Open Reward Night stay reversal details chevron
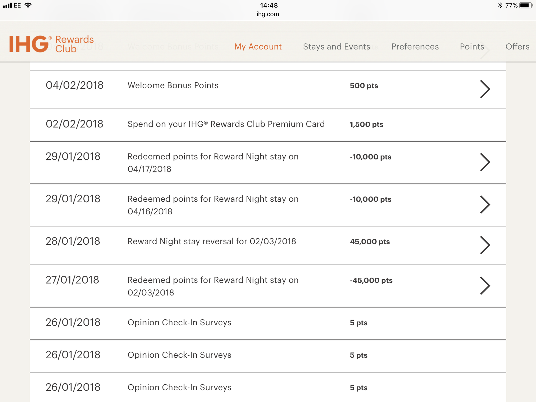 coord(485,245)
